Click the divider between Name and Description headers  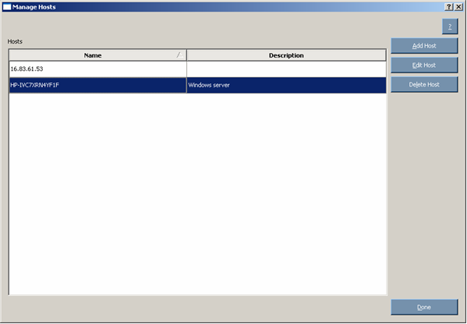tap(187, 55)
